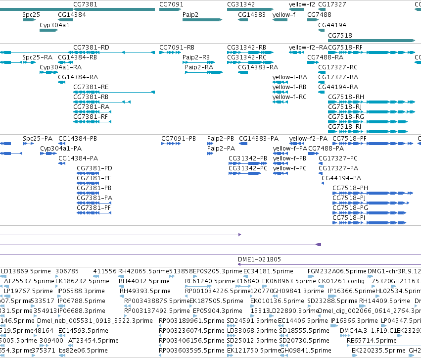421x358 pixels.
Task: Select transcript label CG7518-RJ
Action: coord(345,107)
